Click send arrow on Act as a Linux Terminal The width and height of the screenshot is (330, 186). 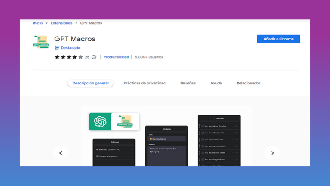pos(237,126)
